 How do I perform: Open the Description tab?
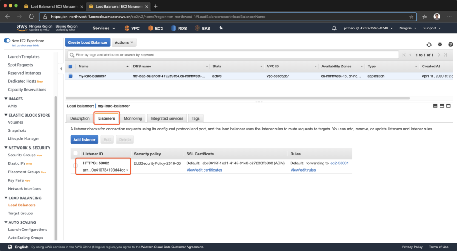[x=80, y=118]
